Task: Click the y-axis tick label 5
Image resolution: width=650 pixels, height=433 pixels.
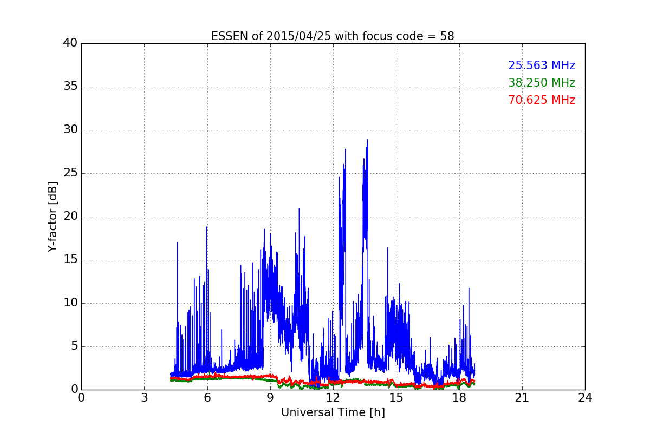Action: (x=74, y=346)
